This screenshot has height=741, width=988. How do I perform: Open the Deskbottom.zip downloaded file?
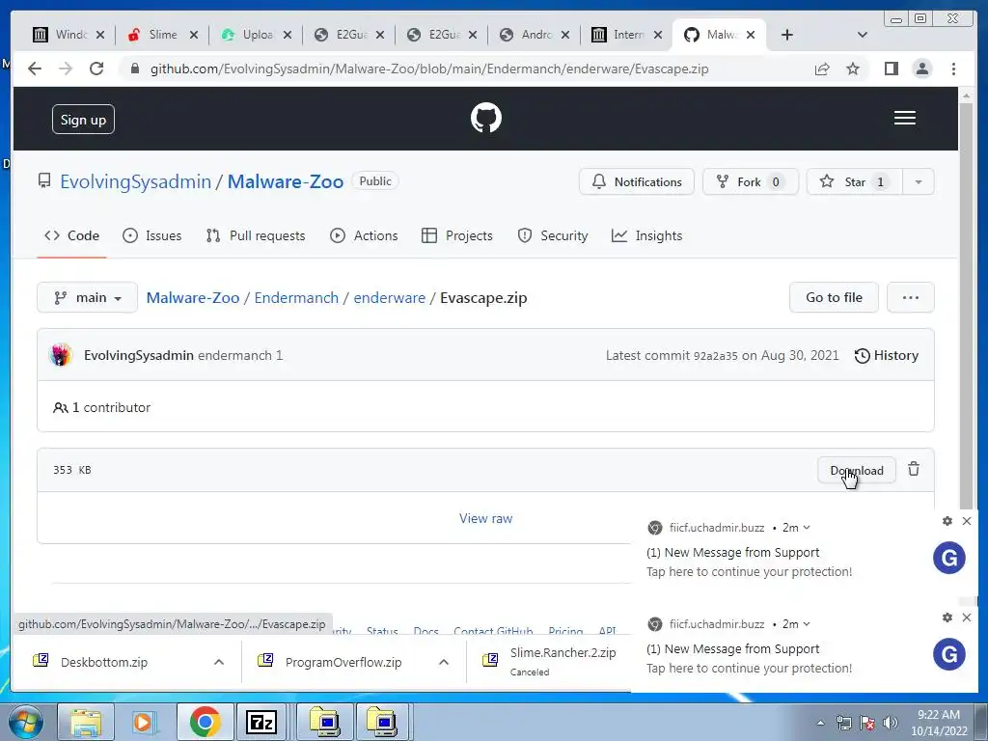click(104, 662)
